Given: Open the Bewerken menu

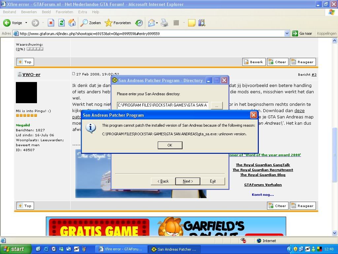Looking at the screenshot, I should pos(29,12).
